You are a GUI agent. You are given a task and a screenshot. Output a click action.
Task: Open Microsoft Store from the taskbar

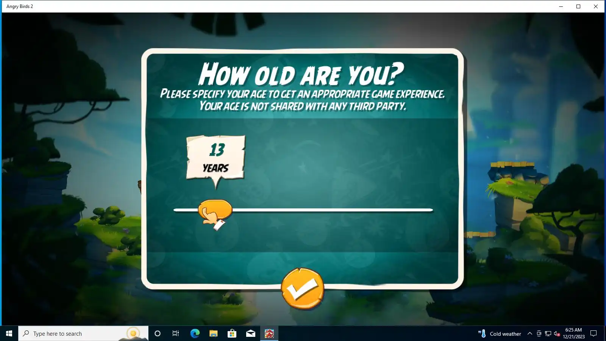(x=232, y=333)
